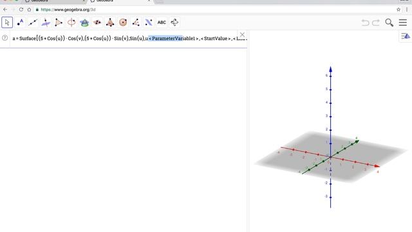Click the red x-axis arrow tip

[x=377, y=166]
